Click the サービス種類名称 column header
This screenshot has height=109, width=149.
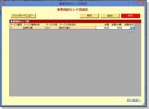point(34,25)
